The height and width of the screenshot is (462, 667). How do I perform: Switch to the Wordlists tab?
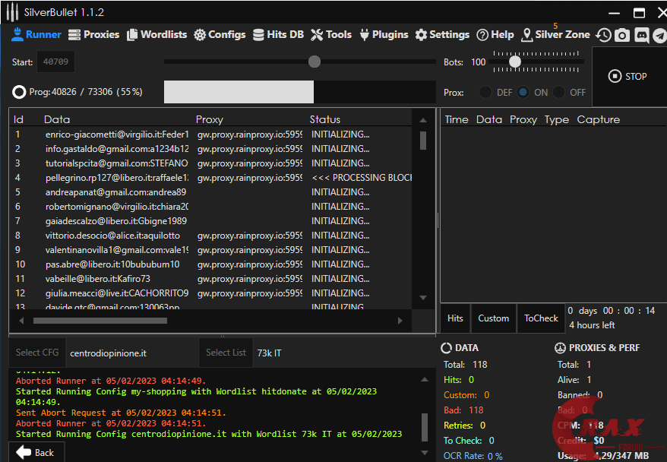(x=156, y=34)
